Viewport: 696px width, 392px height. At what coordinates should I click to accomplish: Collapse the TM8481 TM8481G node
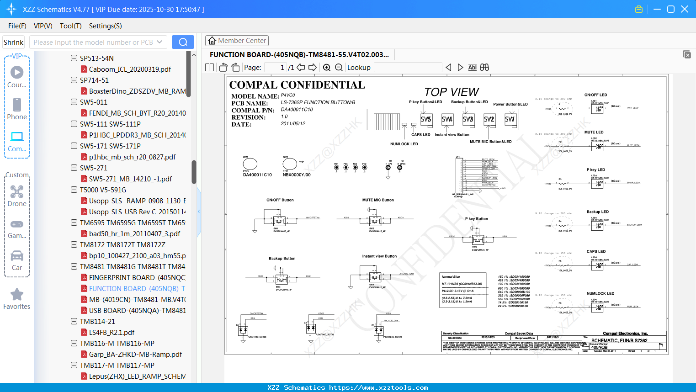click(x=74, y=266)
